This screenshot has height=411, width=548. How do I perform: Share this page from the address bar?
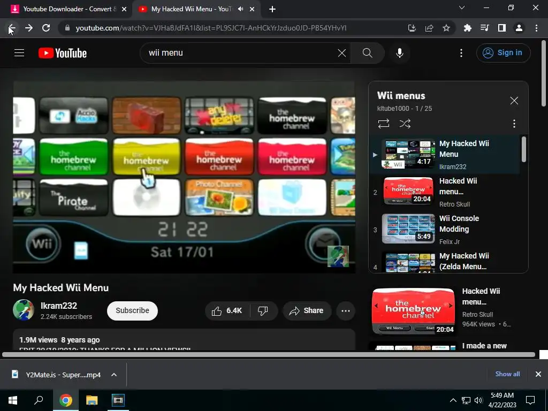[429, 28]
